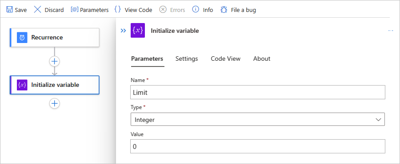Click the Recurrence clock icon
Screen dimensions: 400x164
click(x=22, y=38)
